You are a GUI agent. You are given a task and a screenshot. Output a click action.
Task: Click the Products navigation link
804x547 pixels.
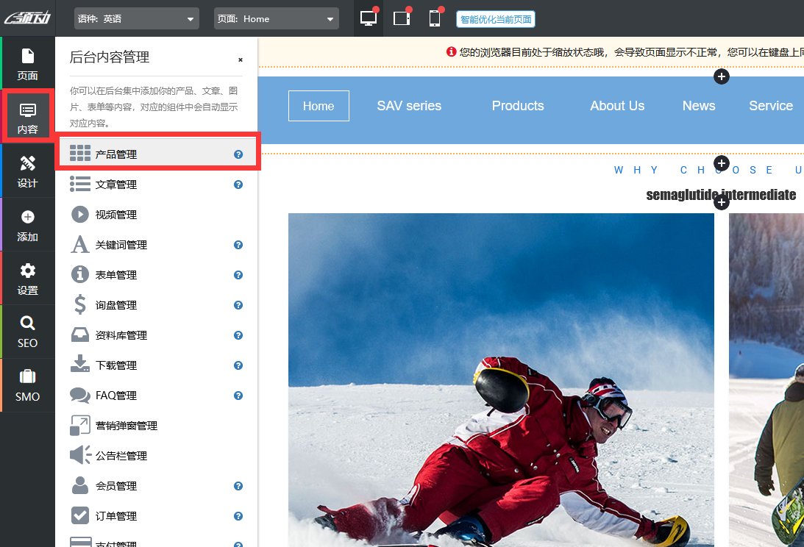tap(518, 106)
